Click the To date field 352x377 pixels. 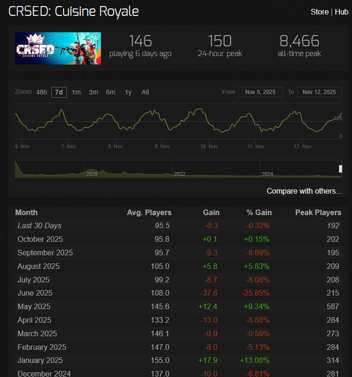(x=319, y=92)
